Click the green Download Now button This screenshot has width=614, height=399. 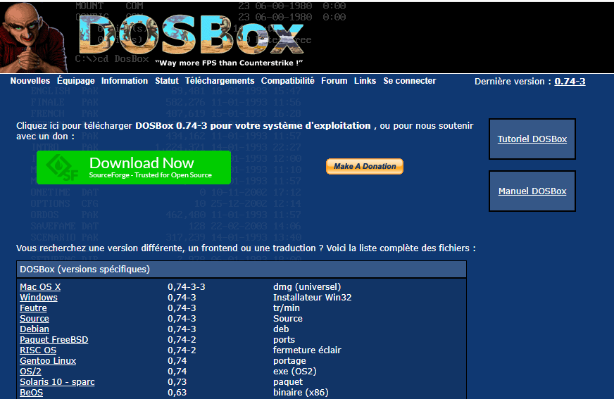(x=134, y=167)
